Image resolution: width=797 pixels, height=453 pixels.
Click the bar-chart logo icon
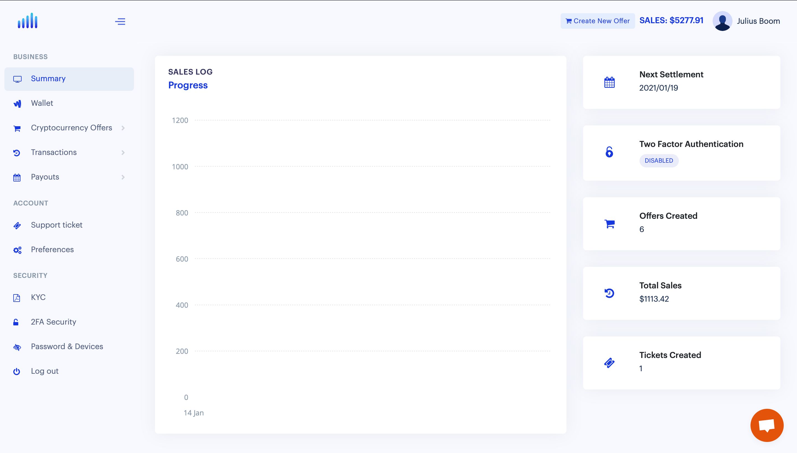[27, 21]
